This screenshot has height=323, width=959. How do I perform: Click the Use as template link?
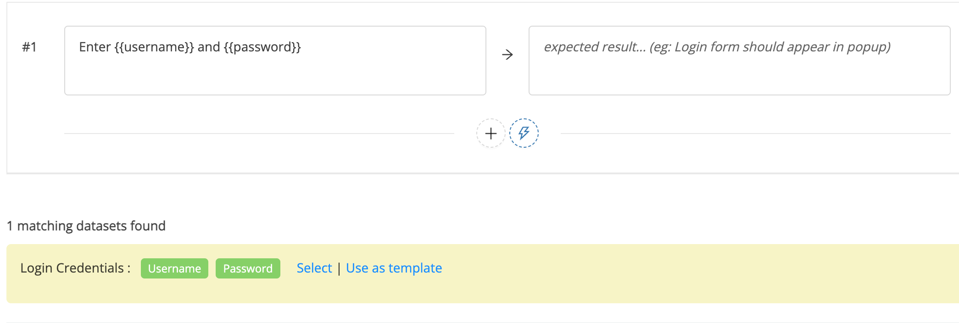tap(394, 268)
